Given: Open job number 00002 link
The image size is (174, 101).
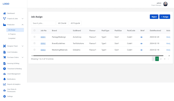Looking at the screenshot, I should [x=43, y=43].
